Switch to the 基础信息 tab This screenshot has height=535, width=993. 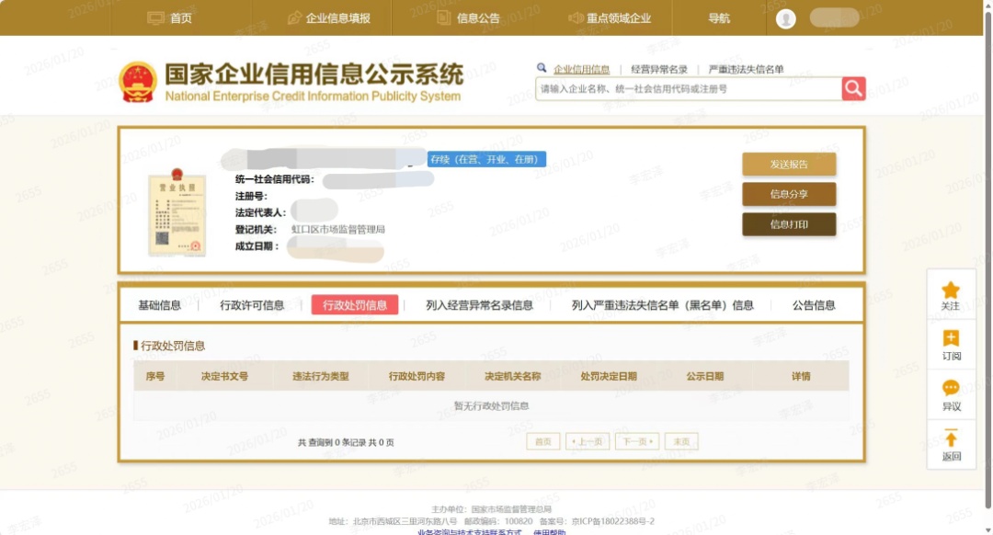click(160, 305)
